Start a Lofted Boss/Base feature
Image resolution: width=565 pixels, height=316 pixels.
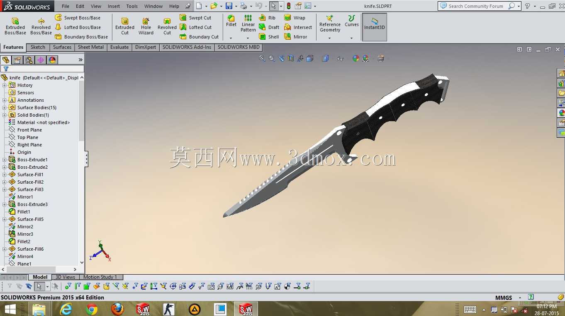tap(78, 27)
